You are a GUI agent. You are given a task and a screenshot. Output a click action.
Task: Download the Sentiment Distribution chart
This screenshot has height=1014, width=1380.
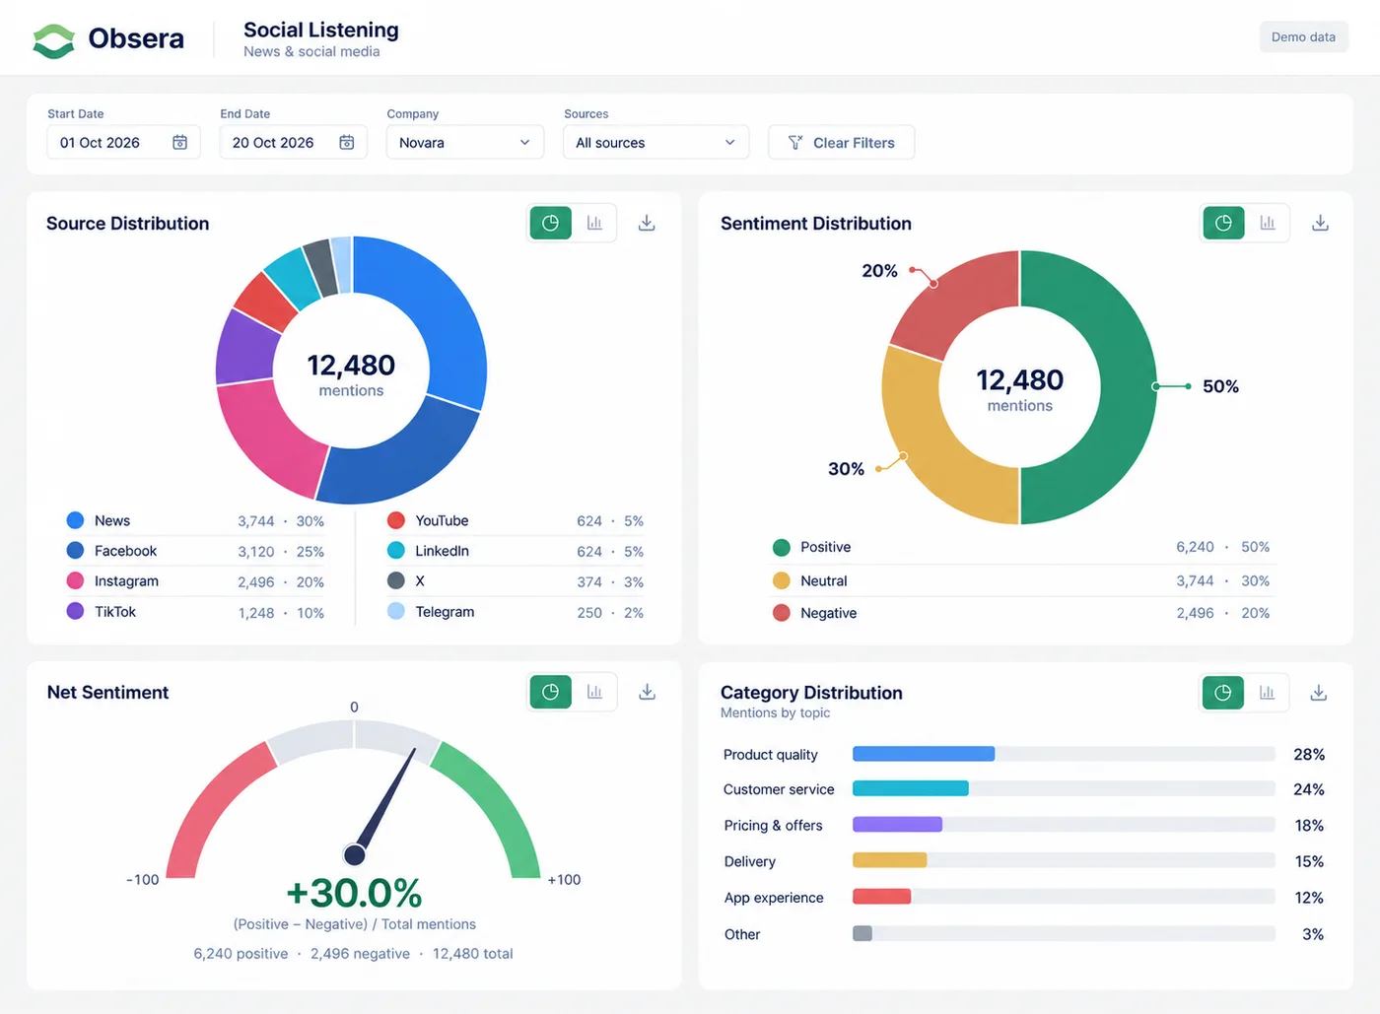[x=1320, y=224]
